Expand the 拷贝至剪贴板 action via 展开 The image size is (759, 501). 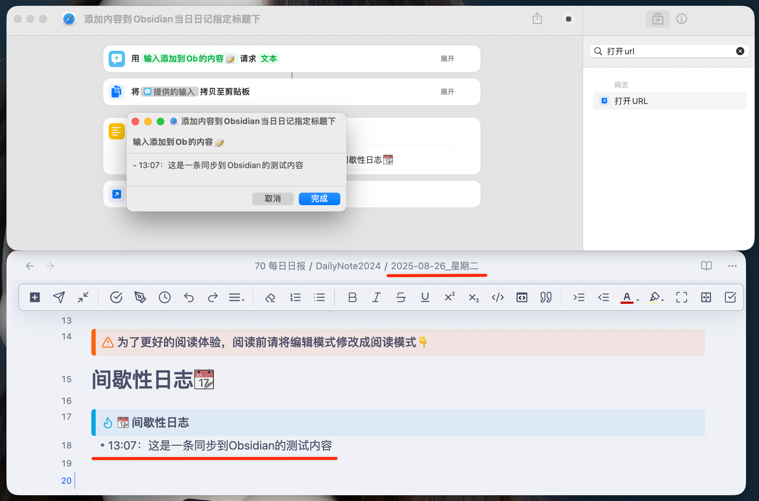tap(447, 92)
